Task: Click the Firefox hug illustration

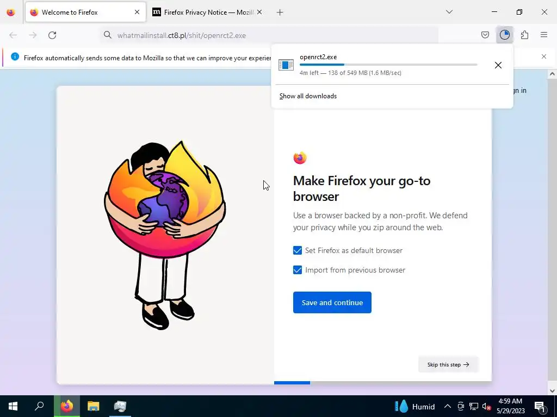Action: pos(165,235)
